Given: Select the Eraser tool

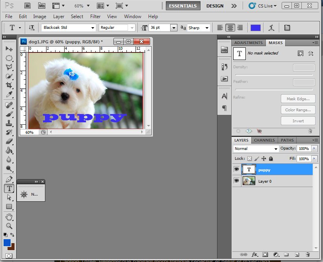Looking at the screenshot, I should [x=9, y=141].
